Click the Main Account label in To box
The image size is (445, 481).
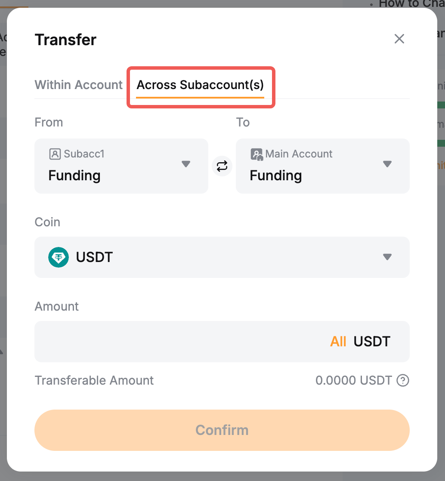(x=299, y=154)
